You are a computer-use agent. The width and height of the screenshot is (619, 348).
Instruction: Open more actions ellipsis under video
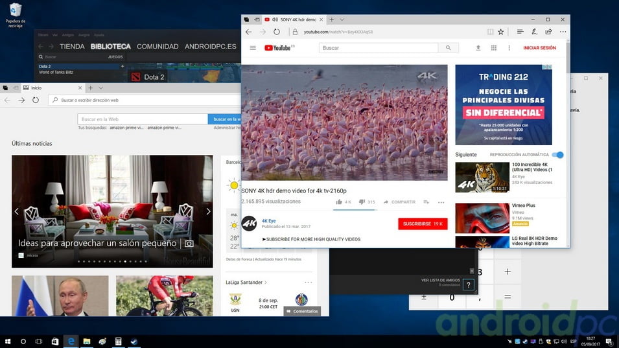(x=441, y=202)
